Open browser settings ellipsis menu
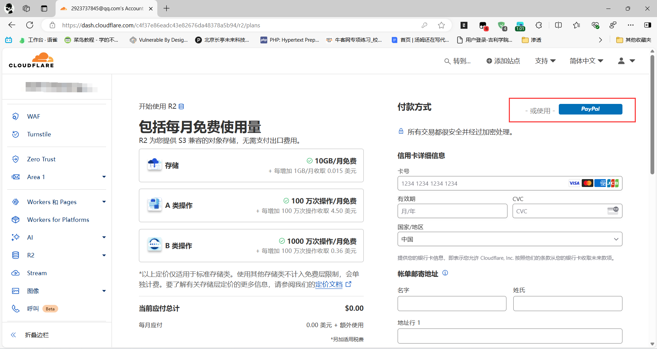The height and width of the screenshot is (349, 657). click(631, 25)
